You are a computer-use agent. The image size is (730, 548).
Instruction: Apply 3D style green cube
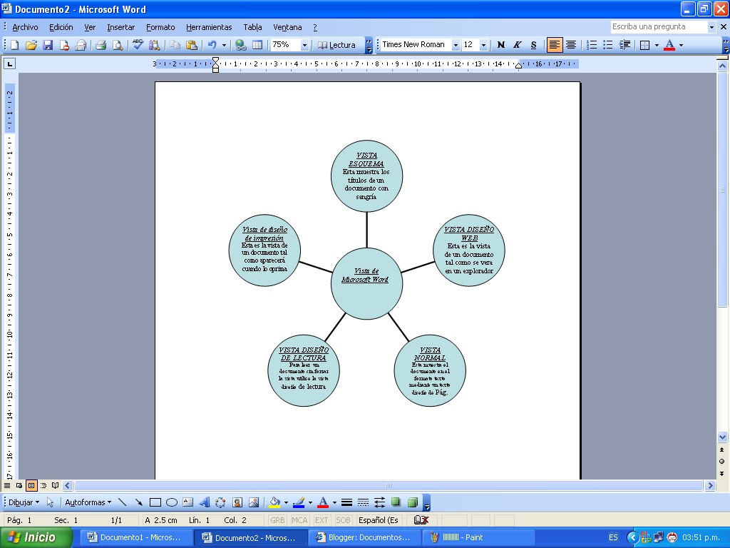[x=412, y=502]
